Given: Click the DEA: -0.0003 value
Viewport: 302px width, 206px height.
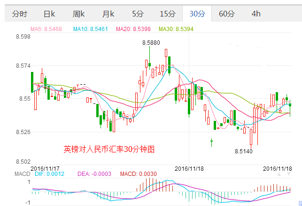Looking at the screenshot, I should [x=94, y=174].
